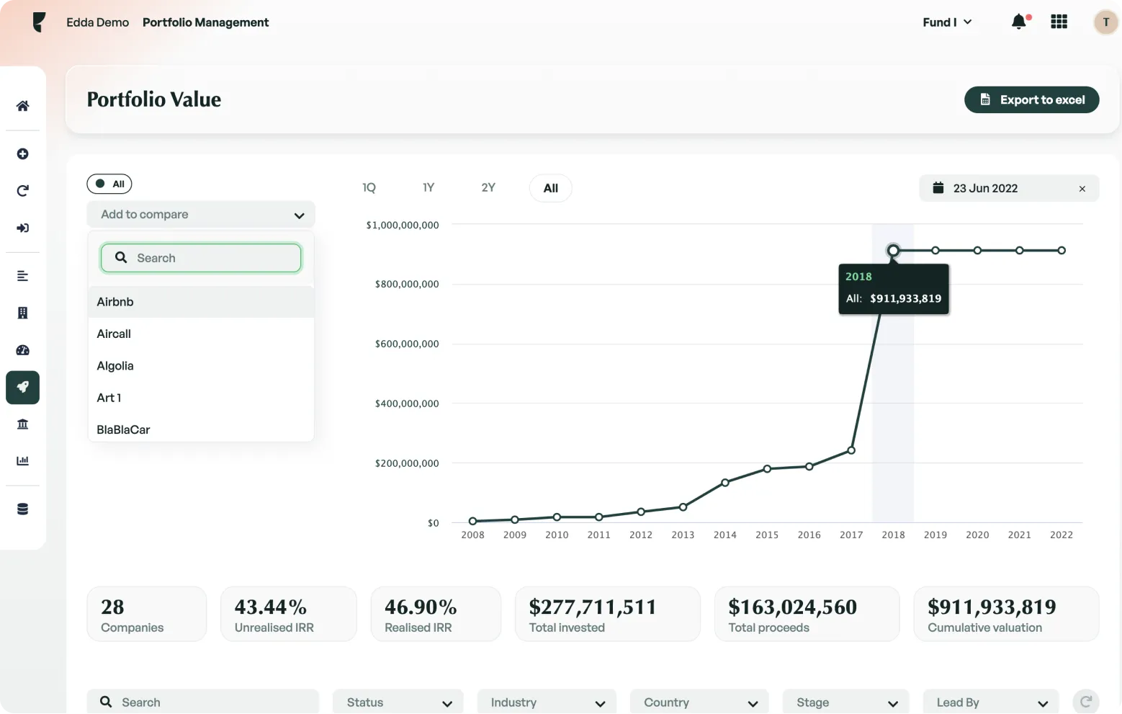Screen dimensions: 1122x714
Task: Click Export to excel
Action: coord(1031,99)
